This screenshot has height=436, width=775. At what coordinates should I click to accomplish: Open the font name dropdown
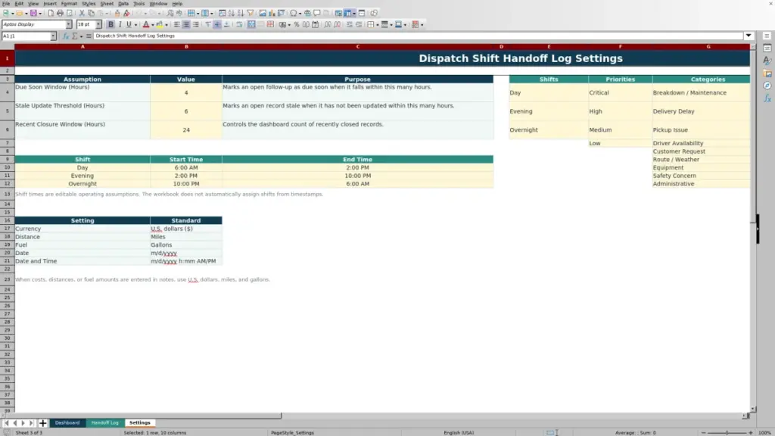click(x=69, y=25)
